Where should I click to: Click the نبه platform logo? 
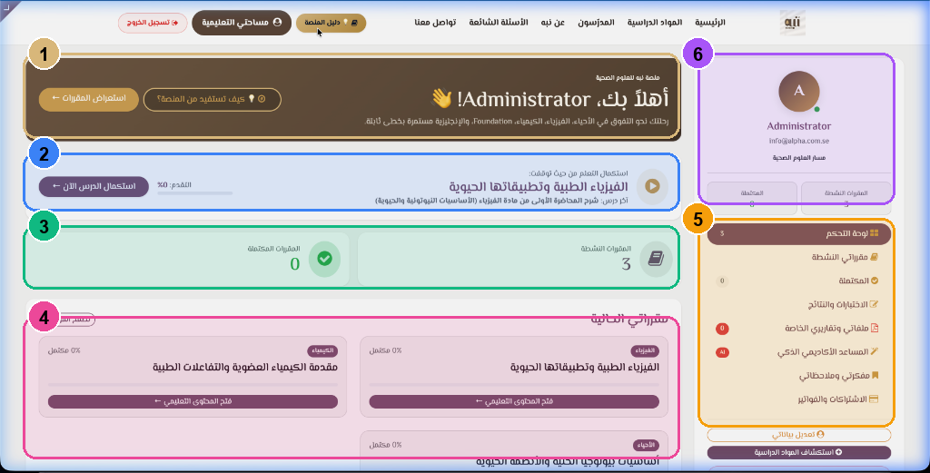(x=792, y=23)
